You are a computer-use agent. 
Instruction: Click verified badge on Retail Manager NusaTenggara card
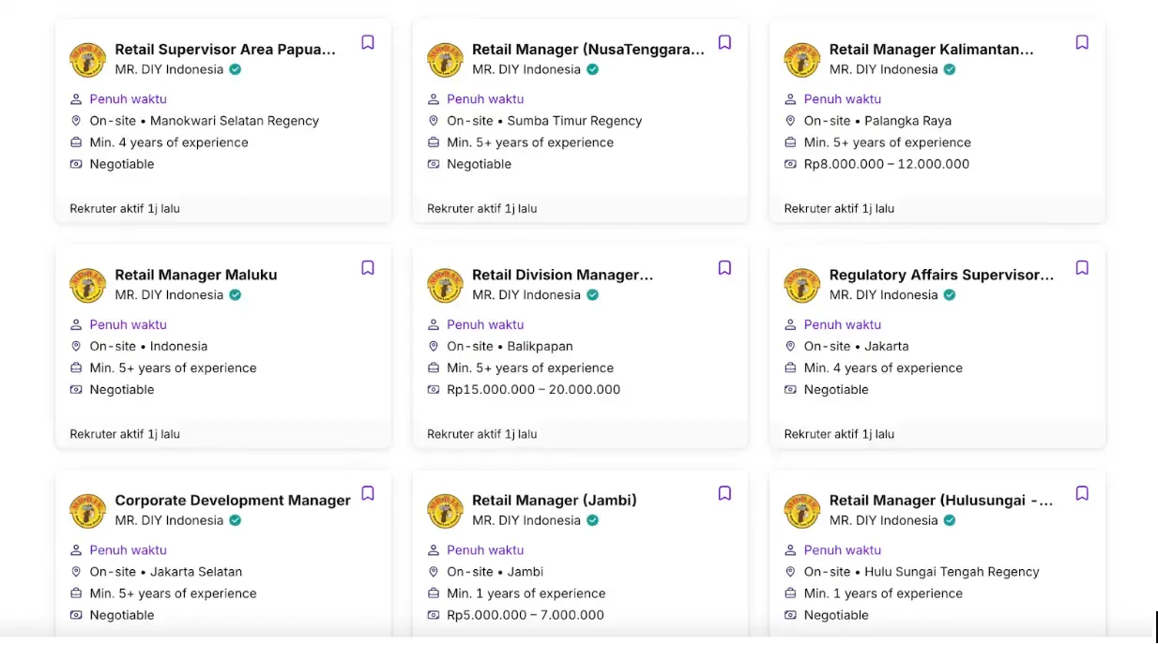point(592,69)
